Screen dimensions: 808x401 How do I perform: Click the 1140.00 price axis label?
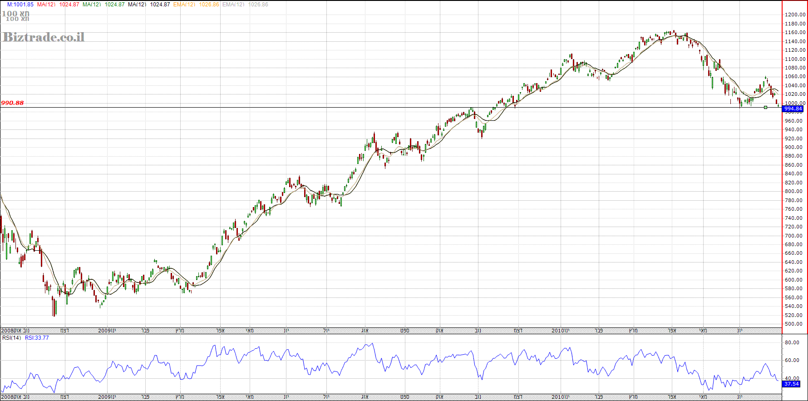(x=795, y=41)
